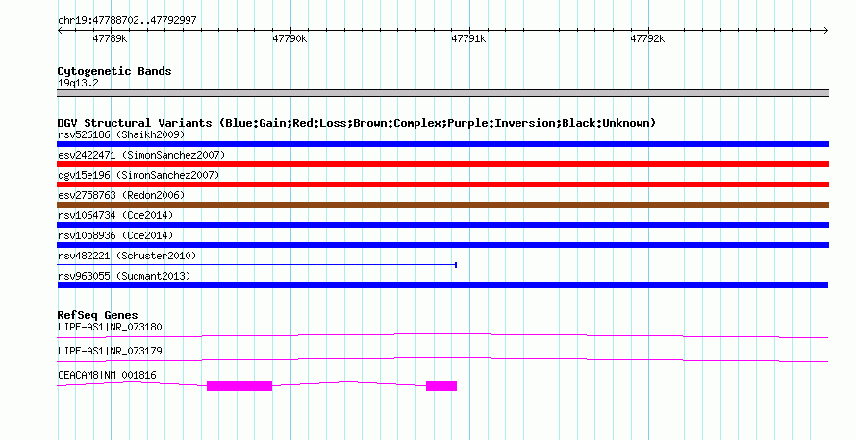Click the 47792k ruler tick label
Viewport: 856px width, 440px height.
pyautogui.click(x=647, y=38)
